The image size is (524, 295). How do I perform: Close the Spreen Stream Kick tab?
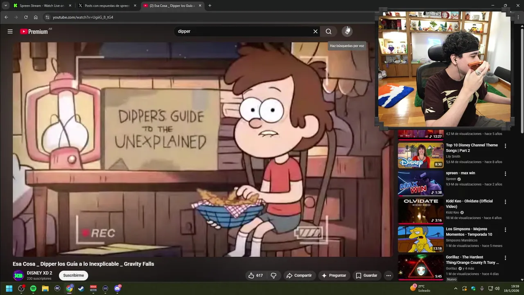click(x=70, y=6)
